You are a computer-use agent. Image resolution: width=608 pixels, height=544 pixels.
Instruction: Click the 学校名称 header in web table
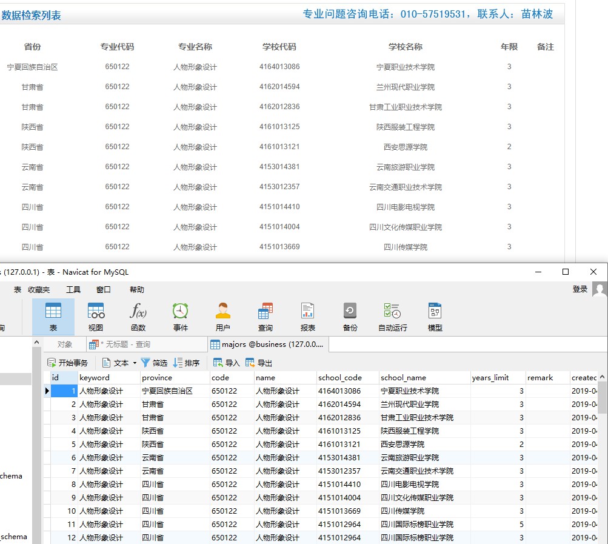(x=405, y=47)
